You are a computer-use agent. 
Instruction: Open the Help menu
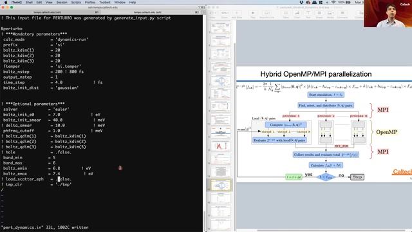(133, 3)
